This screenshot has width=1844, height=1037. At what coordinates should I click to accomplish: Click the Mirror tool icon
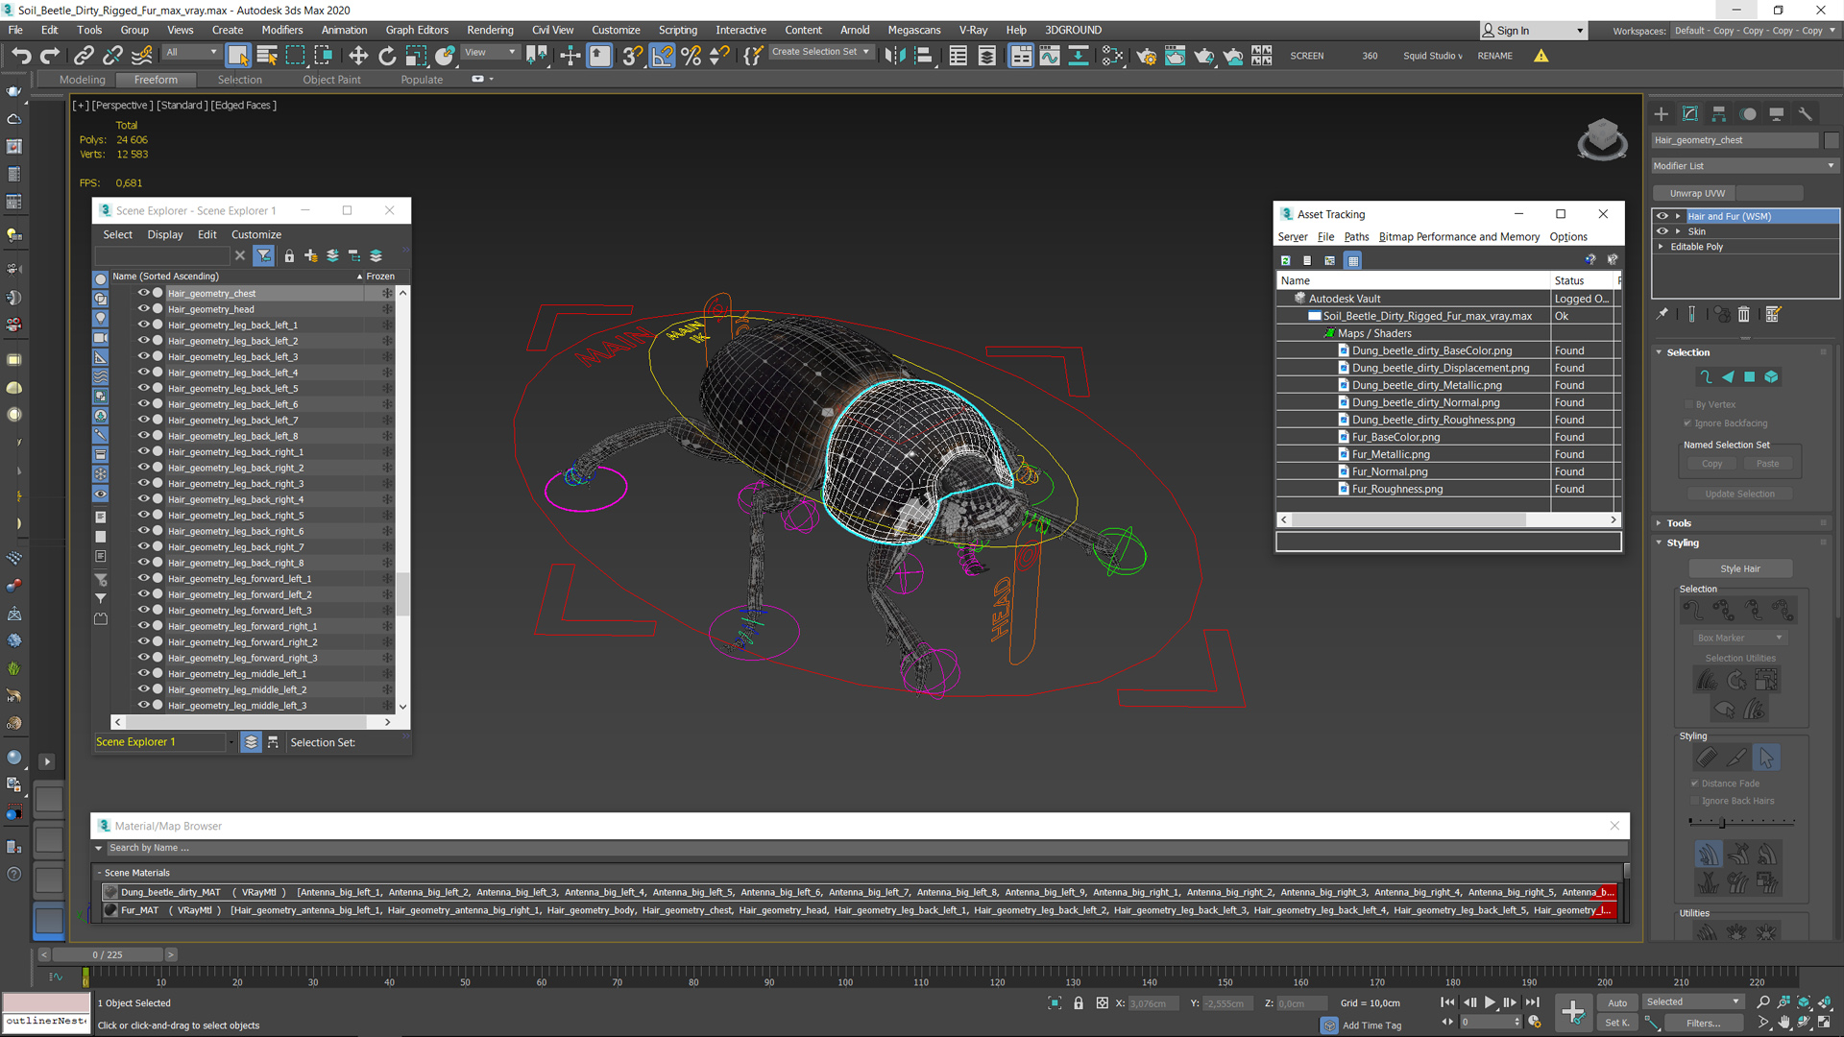coord(895,56)
